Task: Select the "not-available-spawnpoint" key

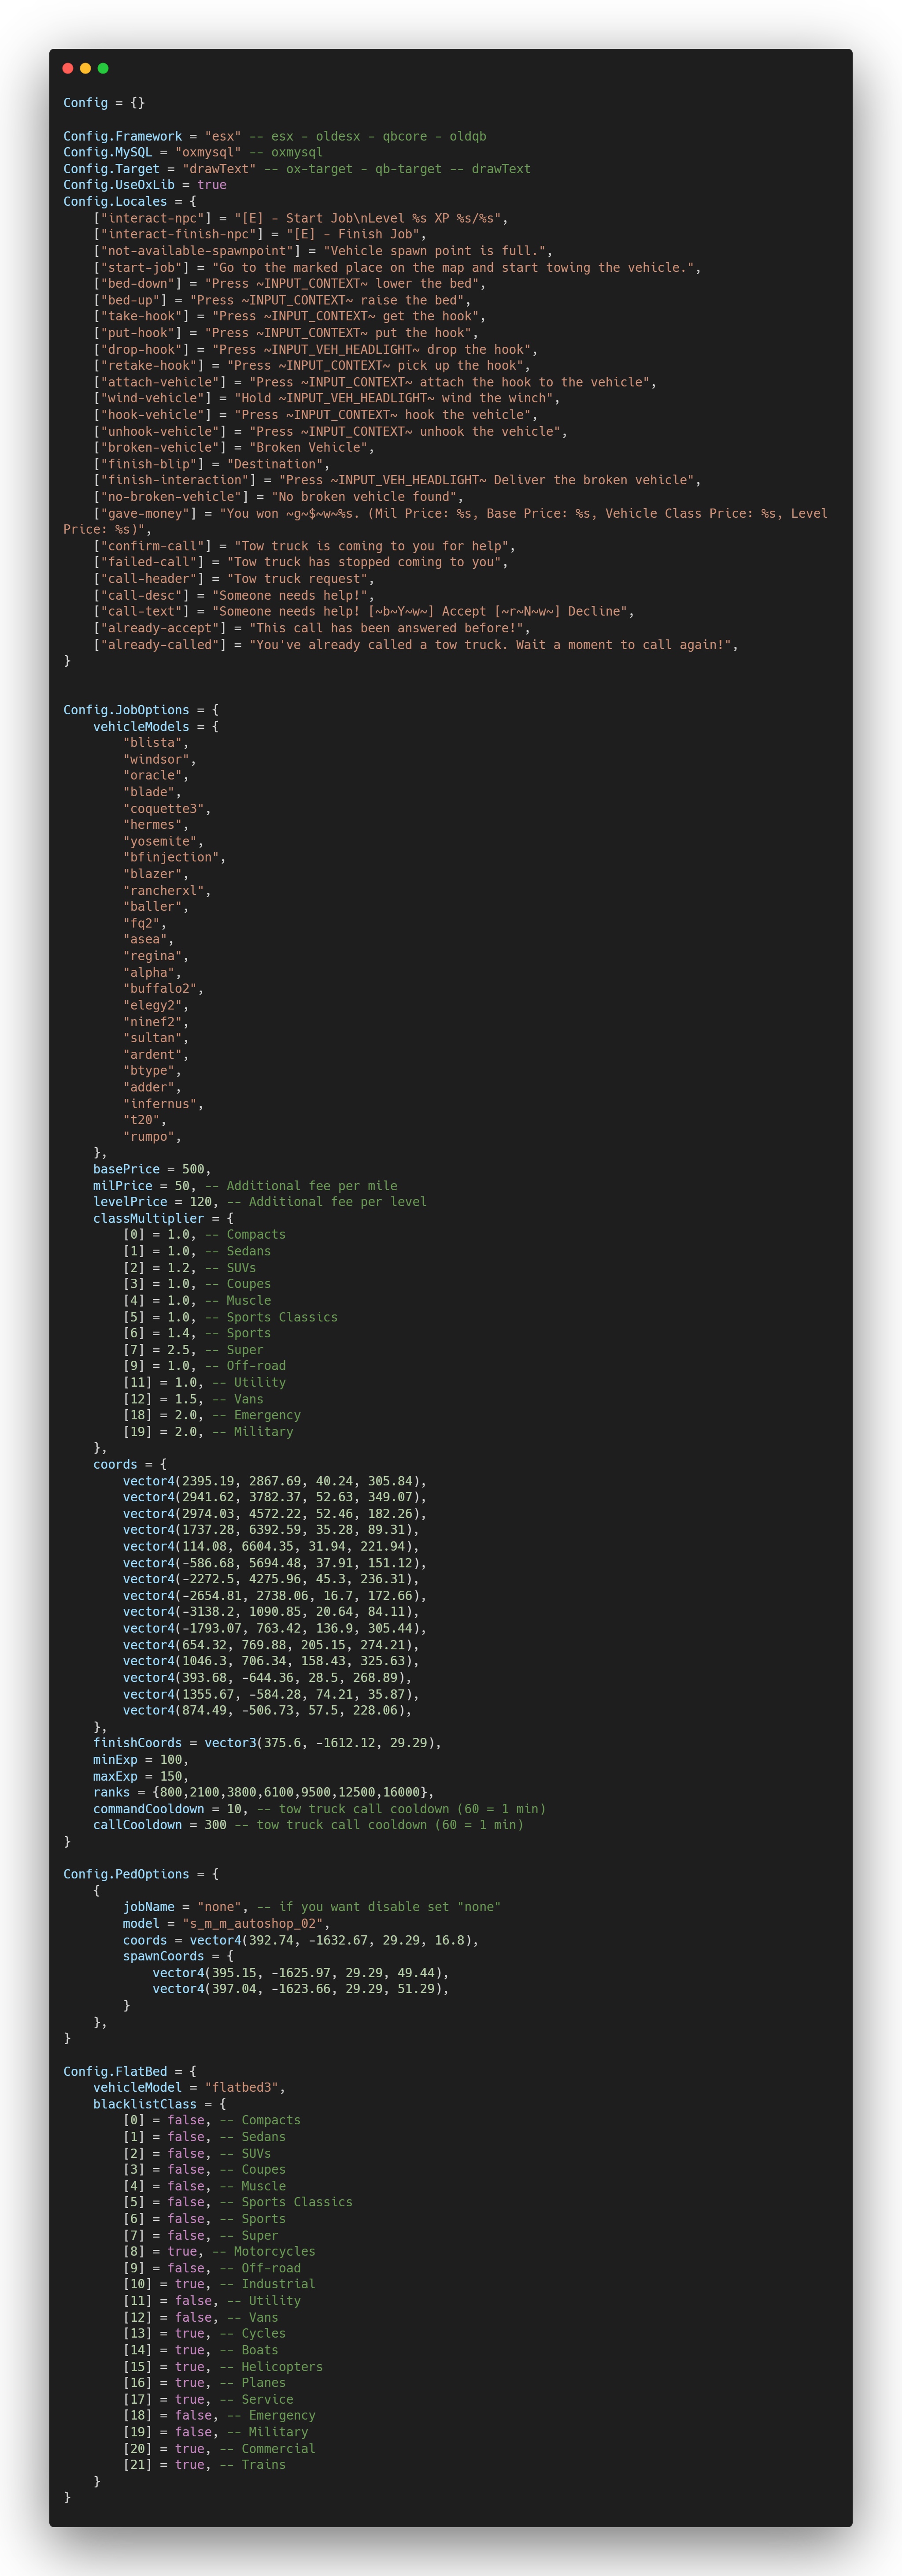Action: point(197,251)
